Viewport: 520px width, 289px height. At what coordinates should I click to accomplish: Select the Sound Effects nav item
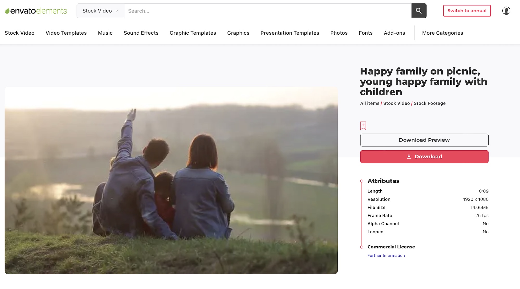coord(141,33)
